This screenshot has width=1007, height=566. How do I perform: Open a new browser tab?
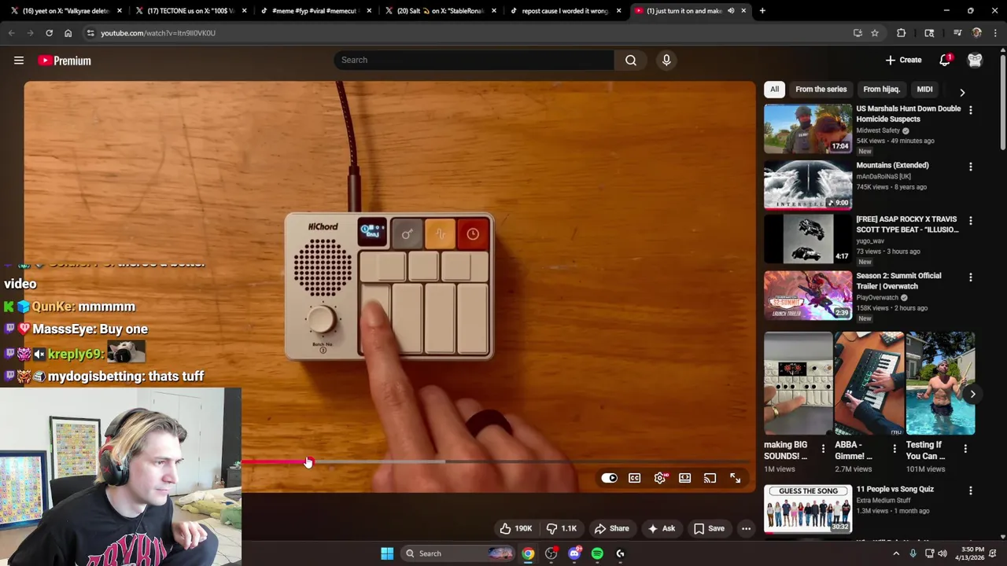coord(762,11)
